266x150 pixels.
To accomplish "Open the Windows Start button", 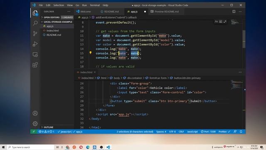I will [3, 147].
